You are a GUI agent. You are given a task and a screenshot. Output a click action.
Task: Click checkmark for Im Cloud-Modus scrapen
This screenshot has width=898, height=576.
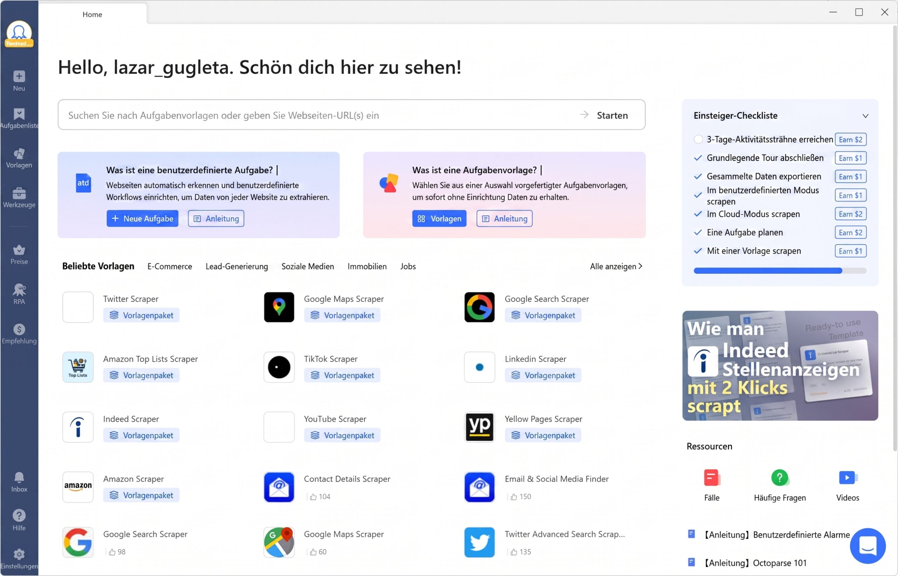[698, 214]
